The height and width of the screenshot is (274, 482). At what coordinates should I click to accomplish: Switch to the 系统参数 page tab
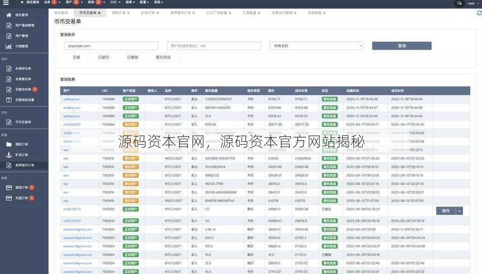pos(315,13)
